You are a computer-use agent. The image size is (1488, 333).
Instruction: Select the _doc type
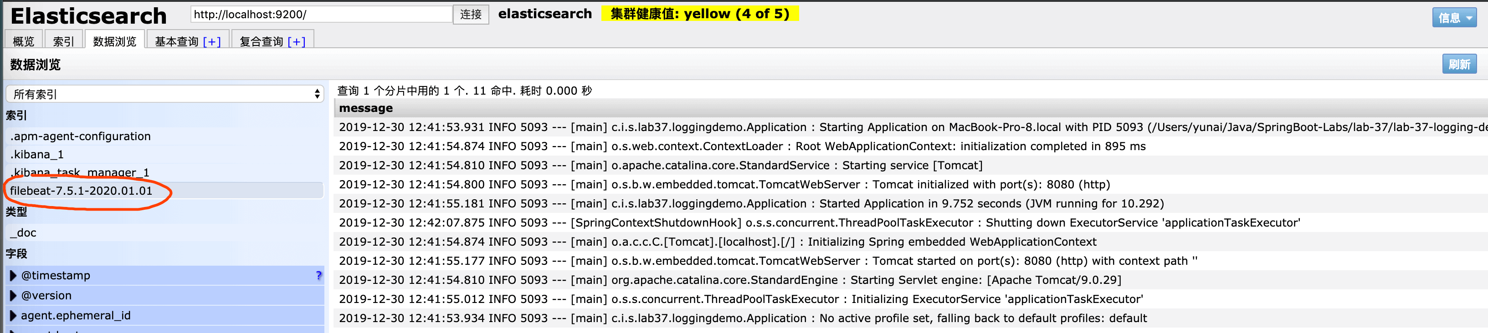pyautogui.click(x=164, y=232)
